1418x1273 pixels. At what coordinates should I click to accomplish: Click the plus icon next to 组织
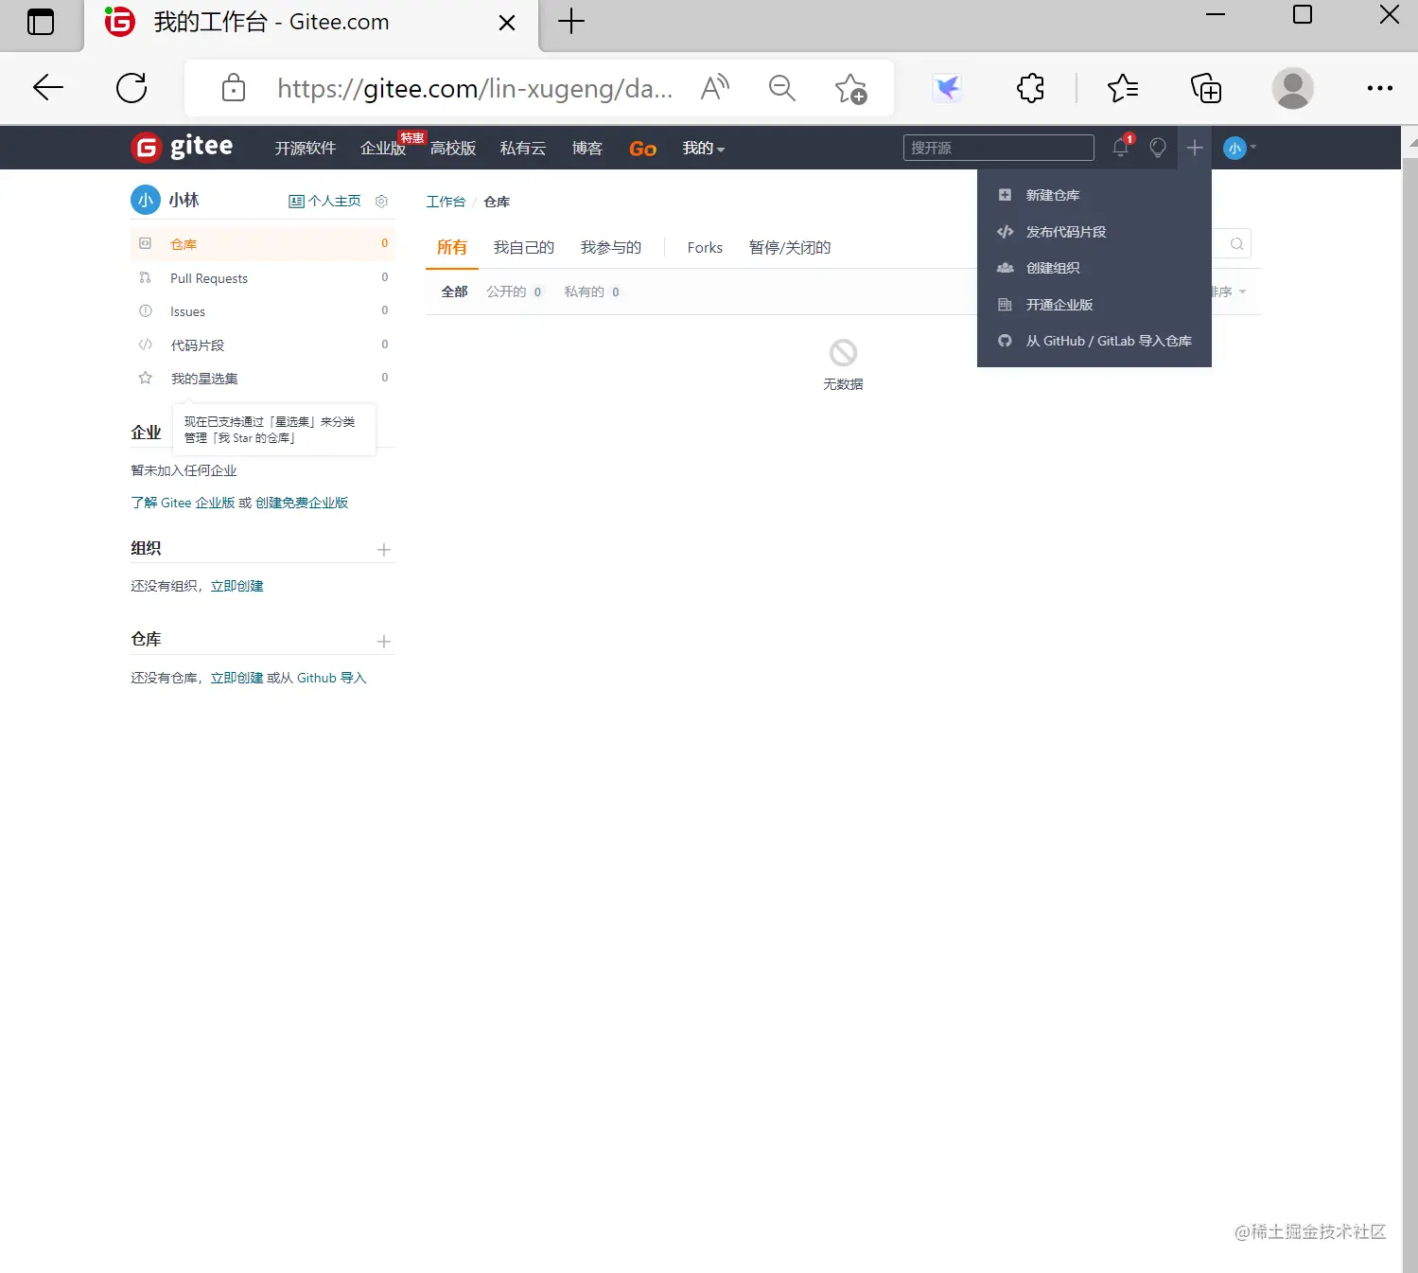click(384, 549)
